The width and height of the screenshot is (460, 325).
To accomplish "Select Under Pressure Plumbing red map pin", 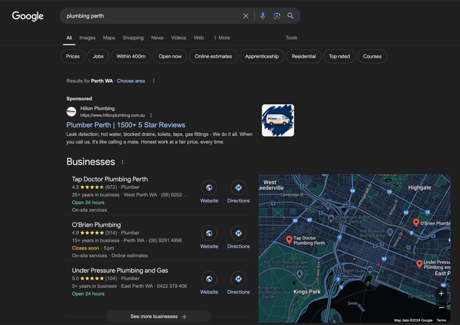I will coord(420,264).
